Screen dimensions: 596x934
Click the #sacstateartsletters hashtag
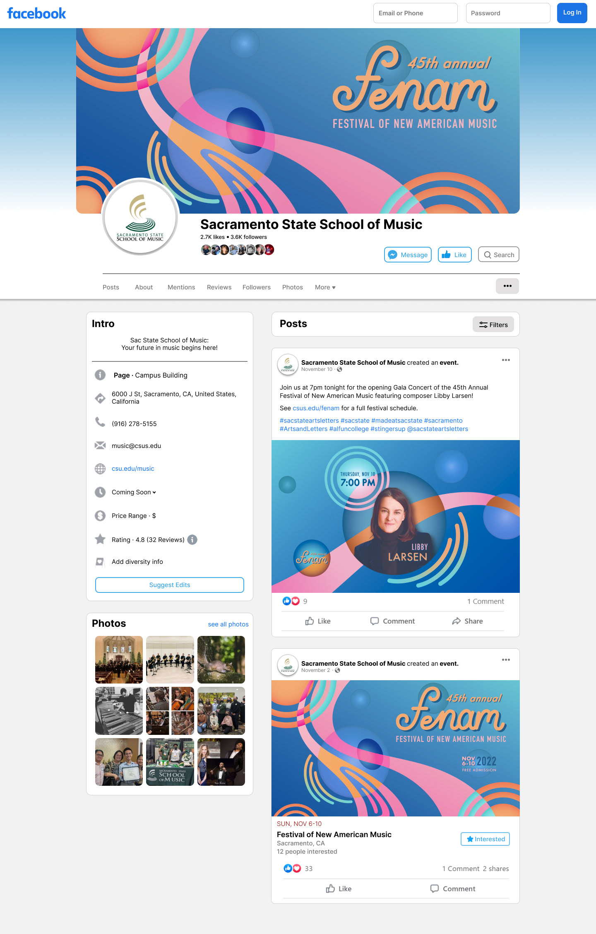pos(309,421)
